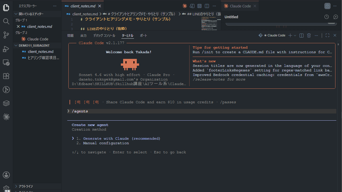Activate the client_notes.md editor tab
The height and width of the screenshot is (192, 342).
click(x=83, y=6)
